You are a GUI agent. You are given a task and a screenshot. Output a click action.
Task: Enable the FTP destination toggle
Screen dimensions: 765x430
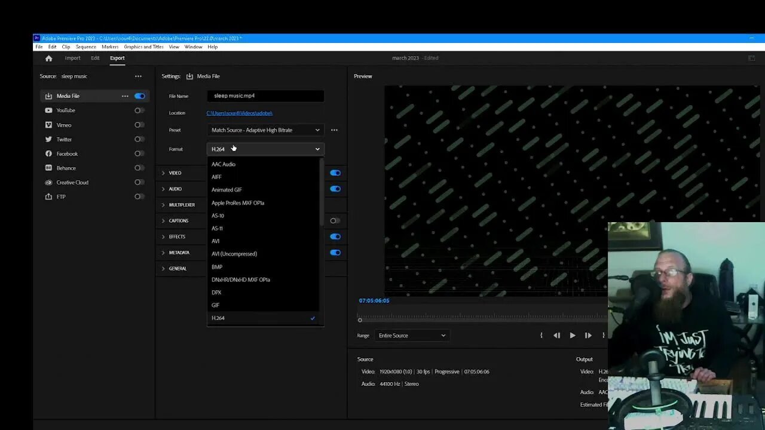click(139, 196)
